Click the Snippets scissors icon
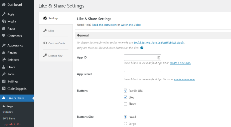This screenshot has height=127, width=231. click(x=4, y=60)
